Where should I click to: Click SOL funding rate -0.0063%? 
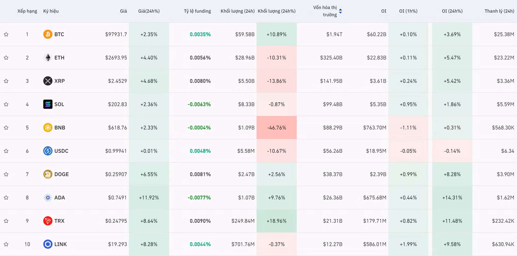[x=199, y=104]
